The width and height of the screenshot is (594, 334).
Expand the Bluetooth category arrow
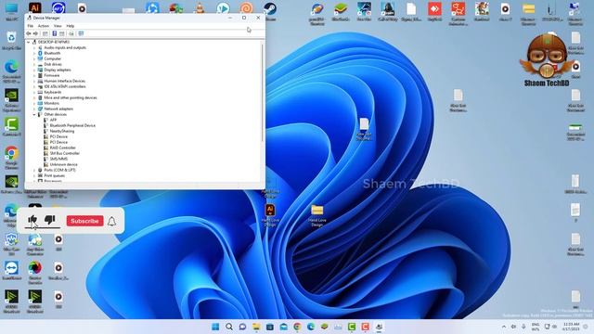pos(34,54)
